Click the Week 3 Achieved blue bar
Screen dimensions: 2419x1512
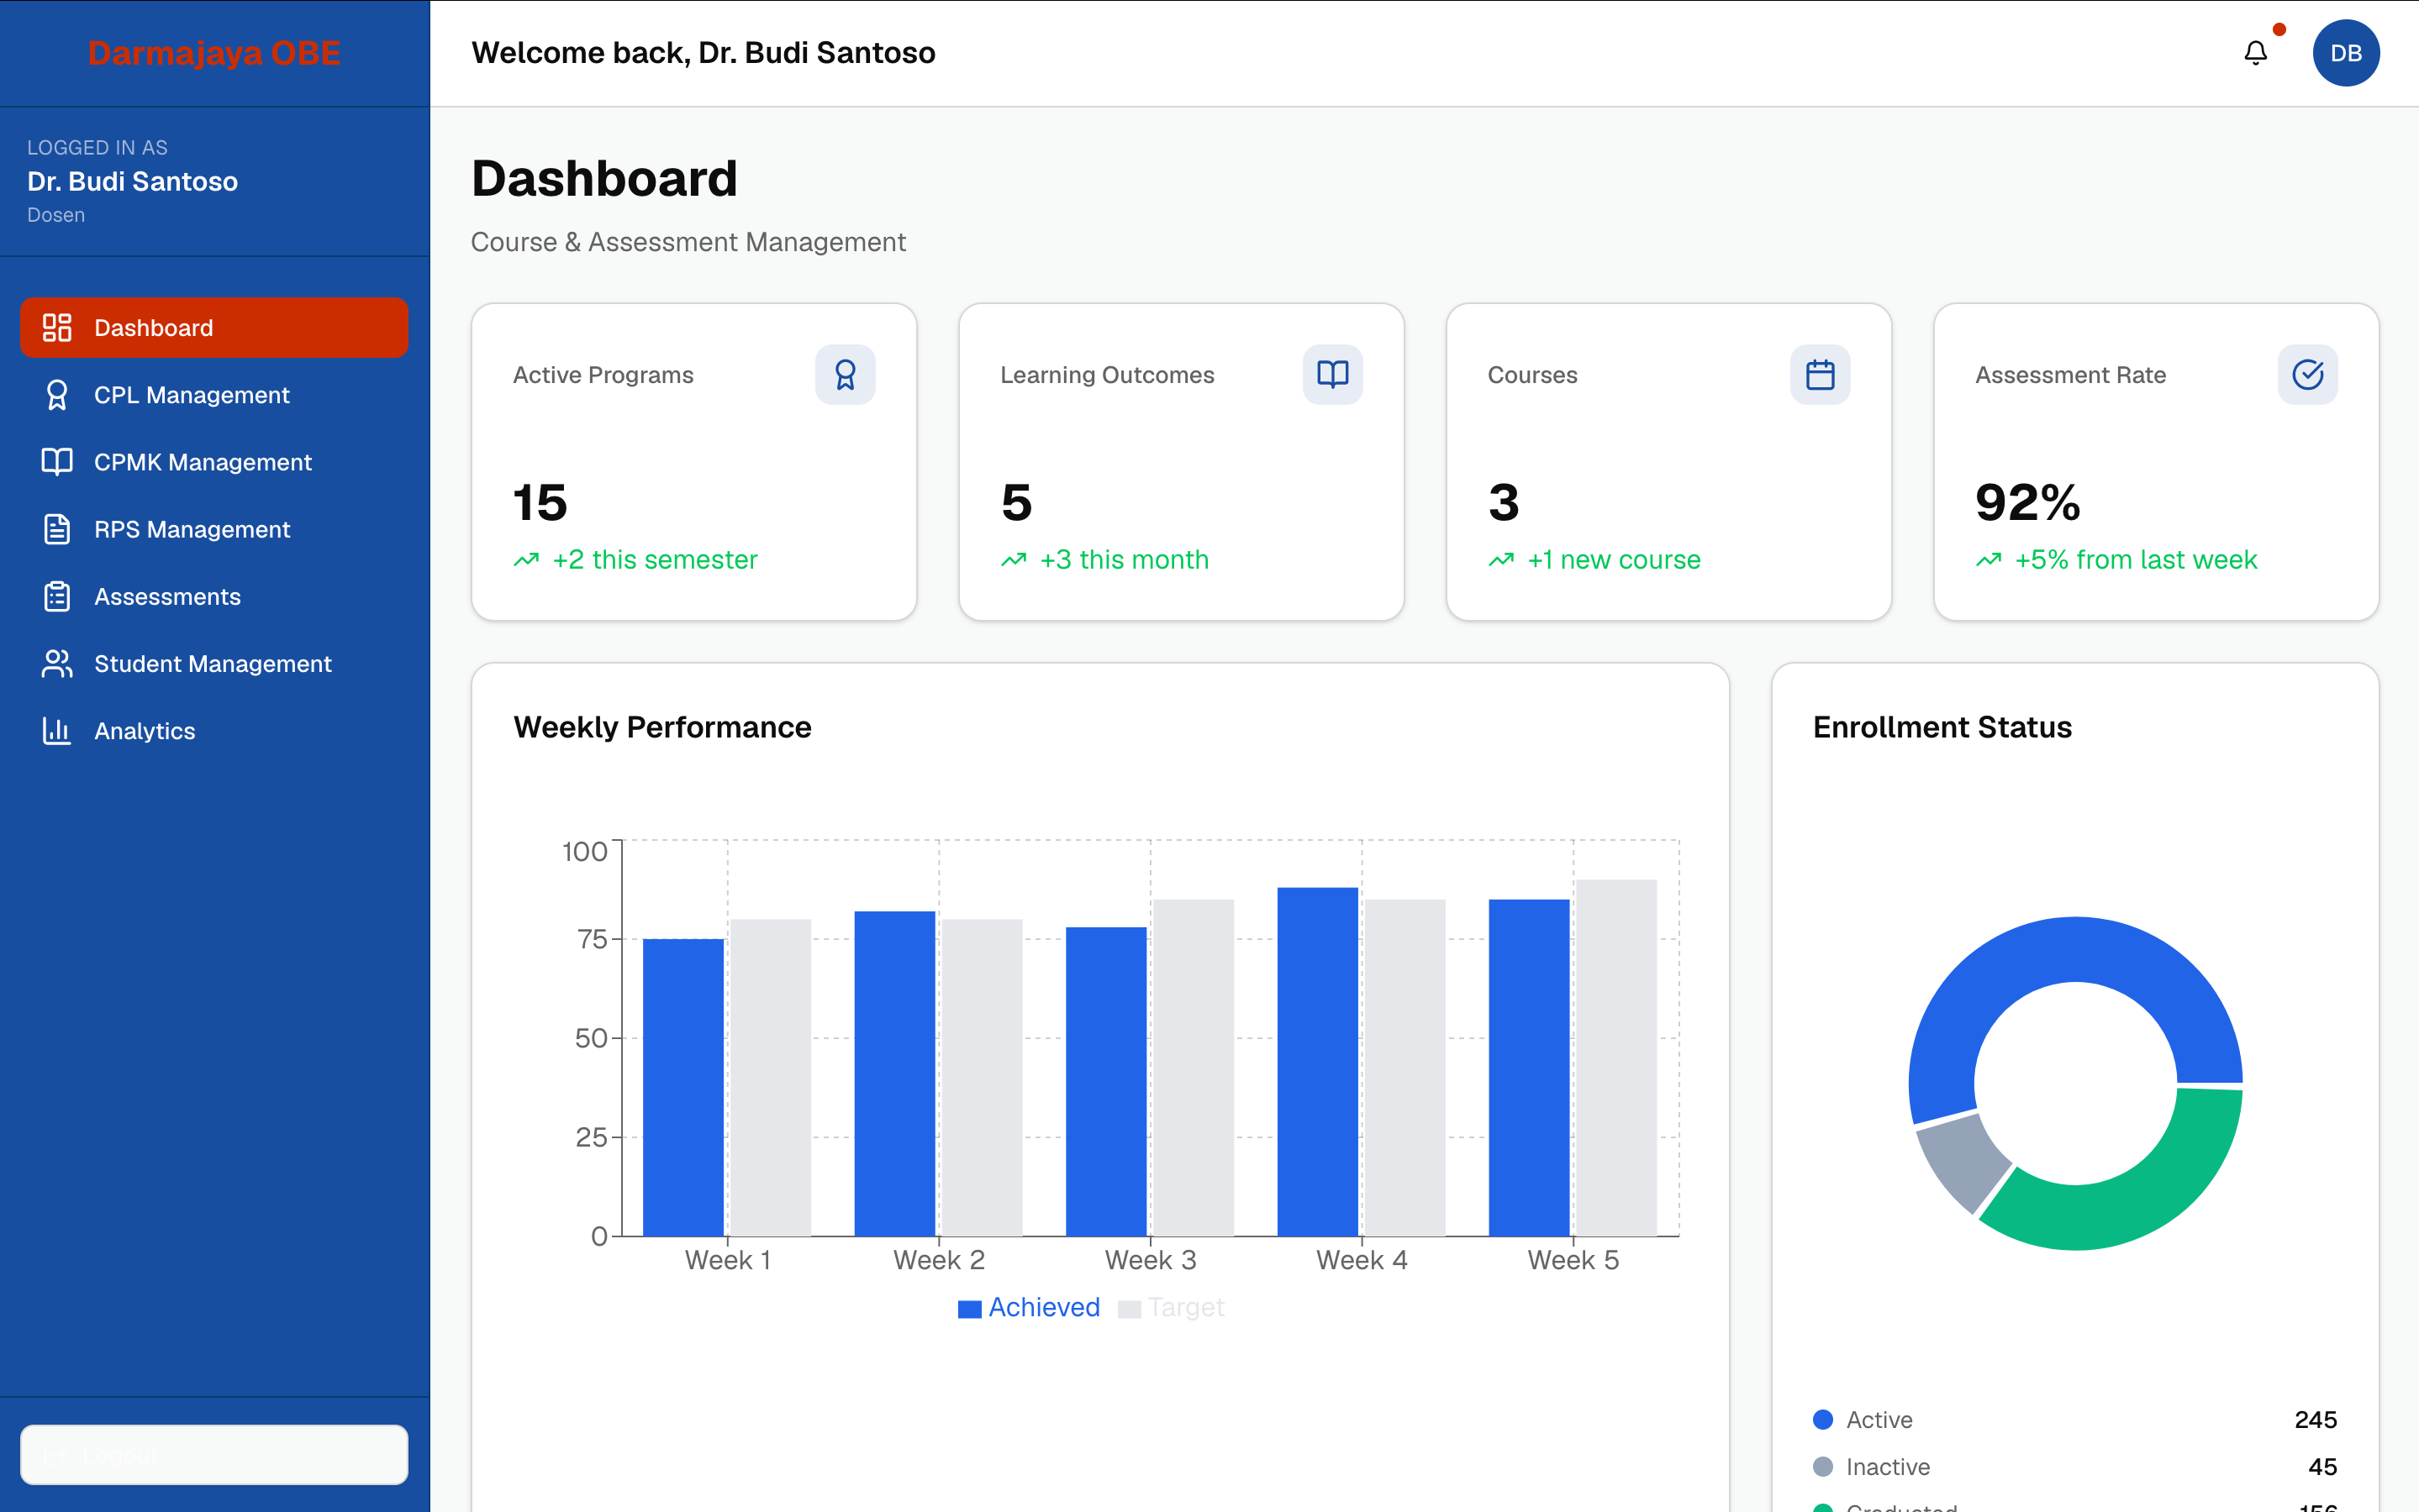[x=1105, y=1081]
